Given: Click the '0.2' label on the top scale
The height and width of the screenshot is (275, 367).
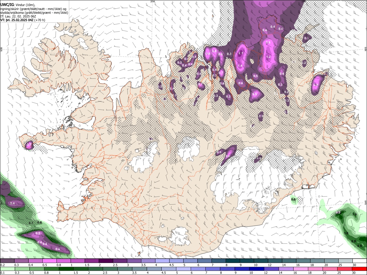Looking at the screenshot, I should click(x=2, y=265).
